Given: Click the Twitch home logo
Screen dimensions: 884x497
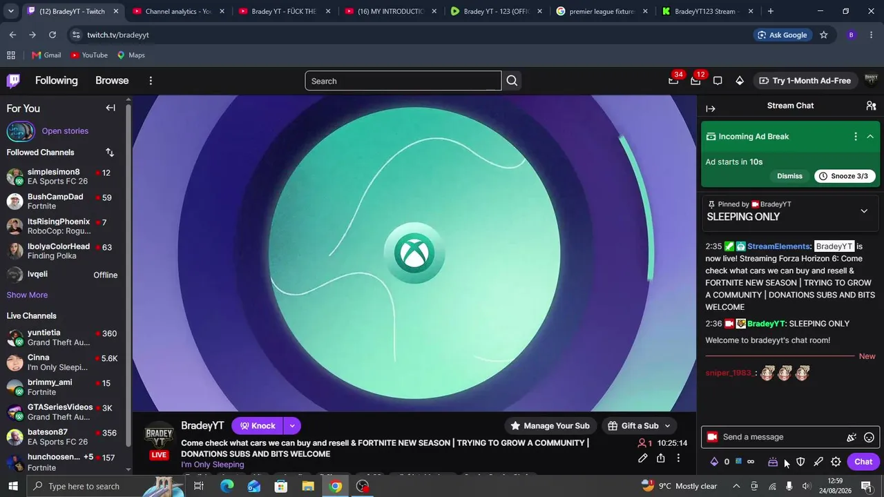Looking at the screenshot, I should pyautogui.click(x=13, y=81).
